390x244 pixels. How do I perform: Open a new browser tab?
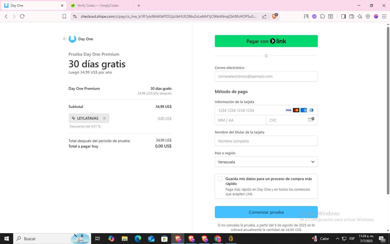pos(139,5)
